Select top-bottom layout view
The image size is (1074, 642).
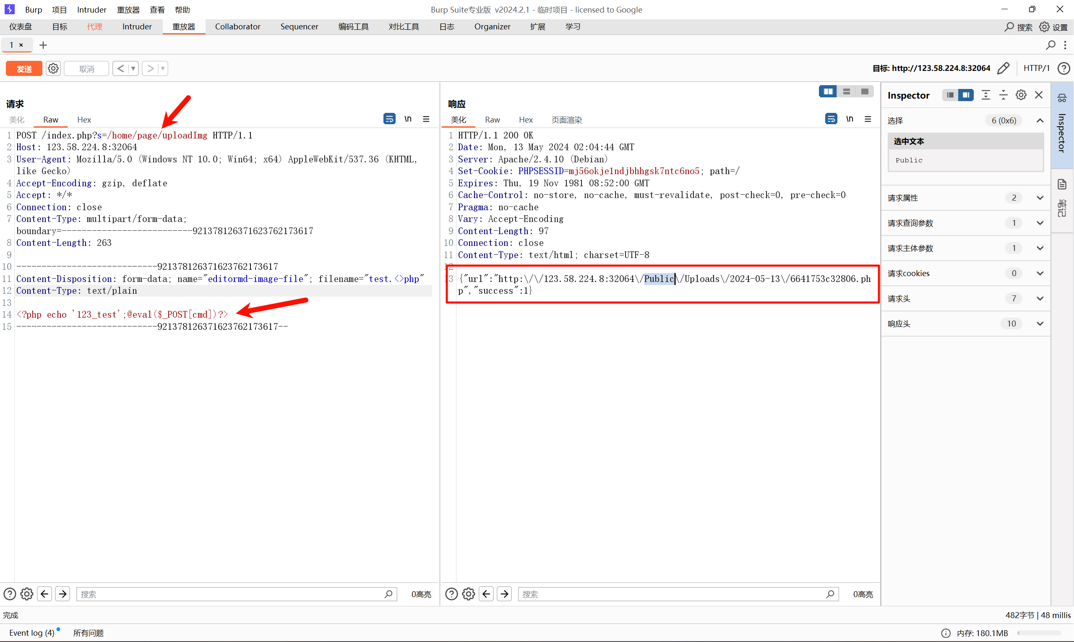tap(847, 91)
